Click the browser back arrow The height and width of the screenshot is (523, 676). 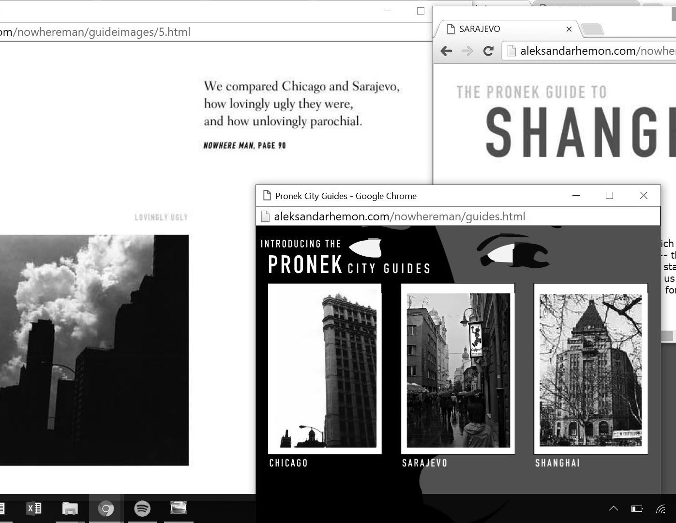point(446,51)
